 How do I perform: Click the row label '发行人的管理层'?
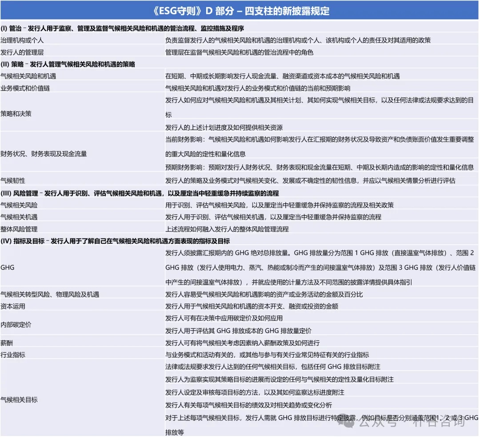[22, 52]
